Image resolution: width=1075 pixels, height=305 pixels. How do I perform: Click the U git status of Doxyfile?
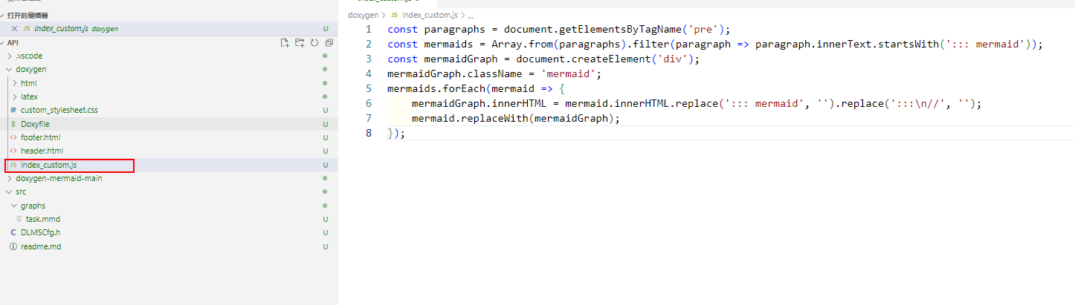(325, 124)
